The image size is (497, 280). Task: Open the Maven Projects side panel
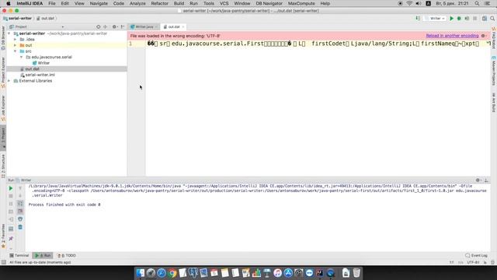pos(494,72)
